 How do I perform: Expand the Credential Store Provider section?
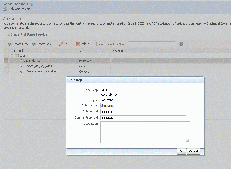point(9,34)
